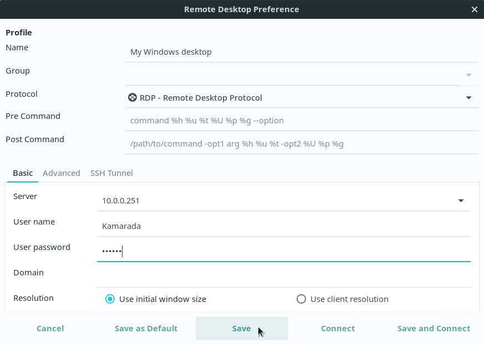Expand the Protocol dropdown list
Screen dimensions: 484x344
tap(468, 98)
